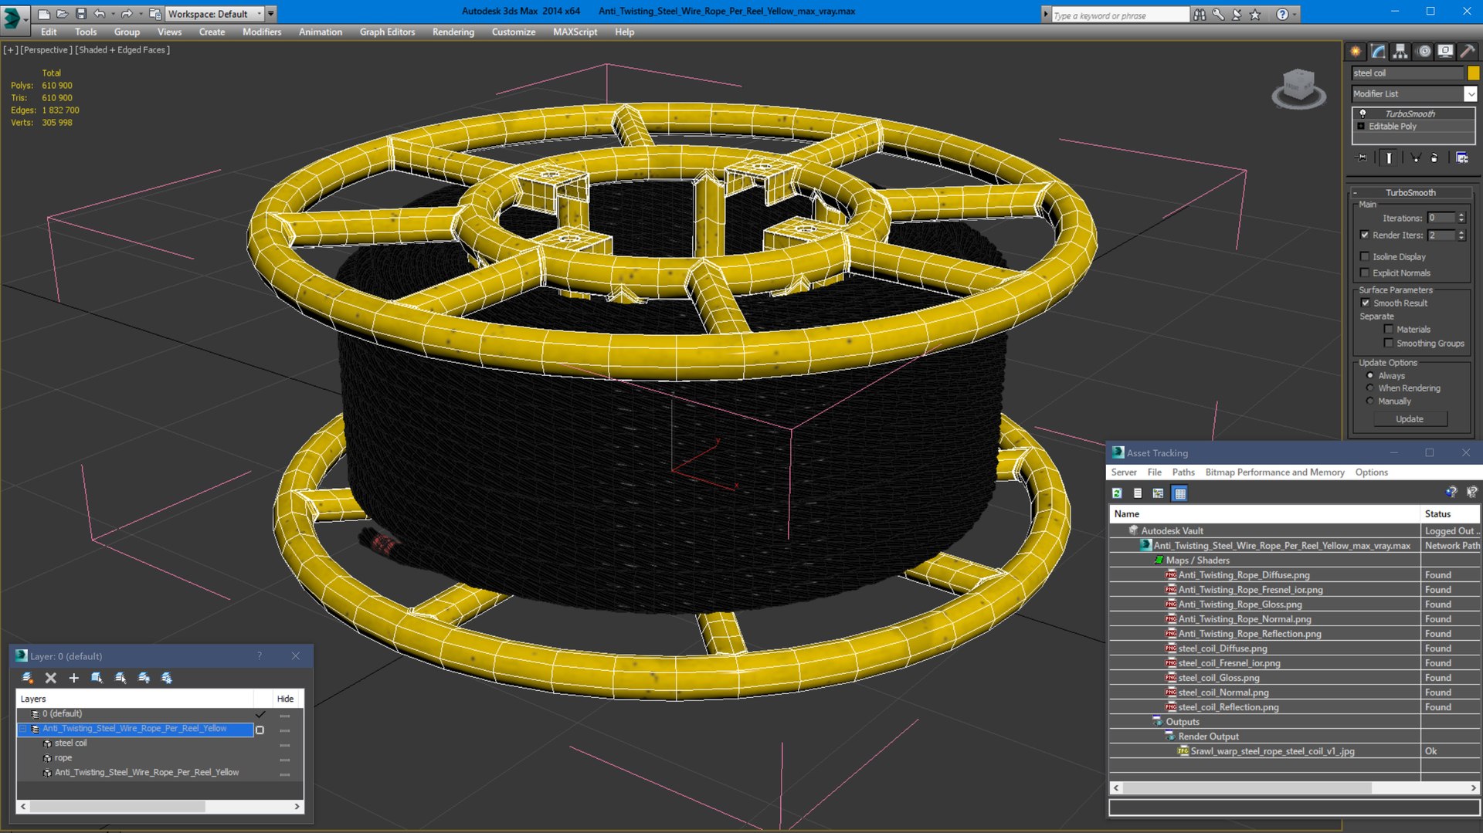Click Make Unique icon under modifier stack
This screenshot has width=1483, height=833.
[1415, 157]
